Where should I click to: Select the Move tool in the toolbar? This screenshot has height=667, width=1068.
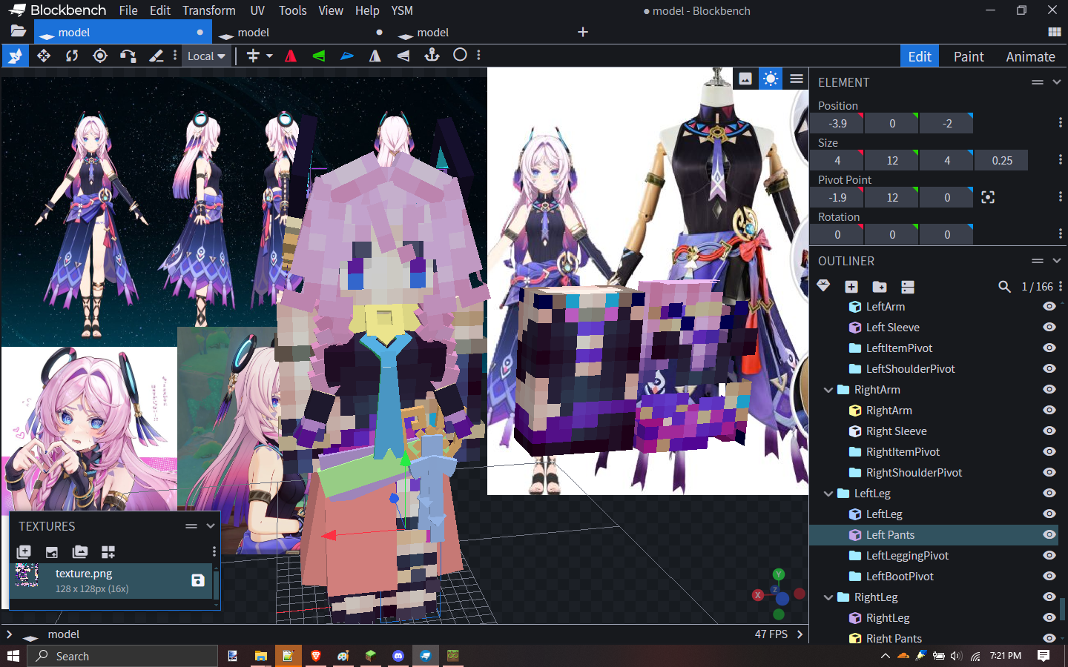pos(16,56)
